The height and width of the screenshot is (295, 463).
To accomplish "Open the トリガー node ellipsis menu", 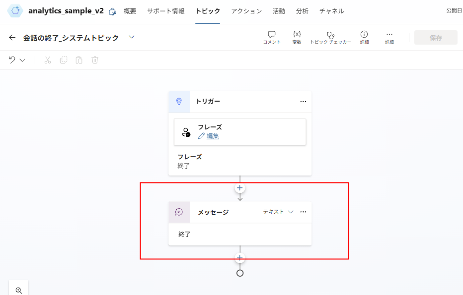I will (x=303, y=102).
